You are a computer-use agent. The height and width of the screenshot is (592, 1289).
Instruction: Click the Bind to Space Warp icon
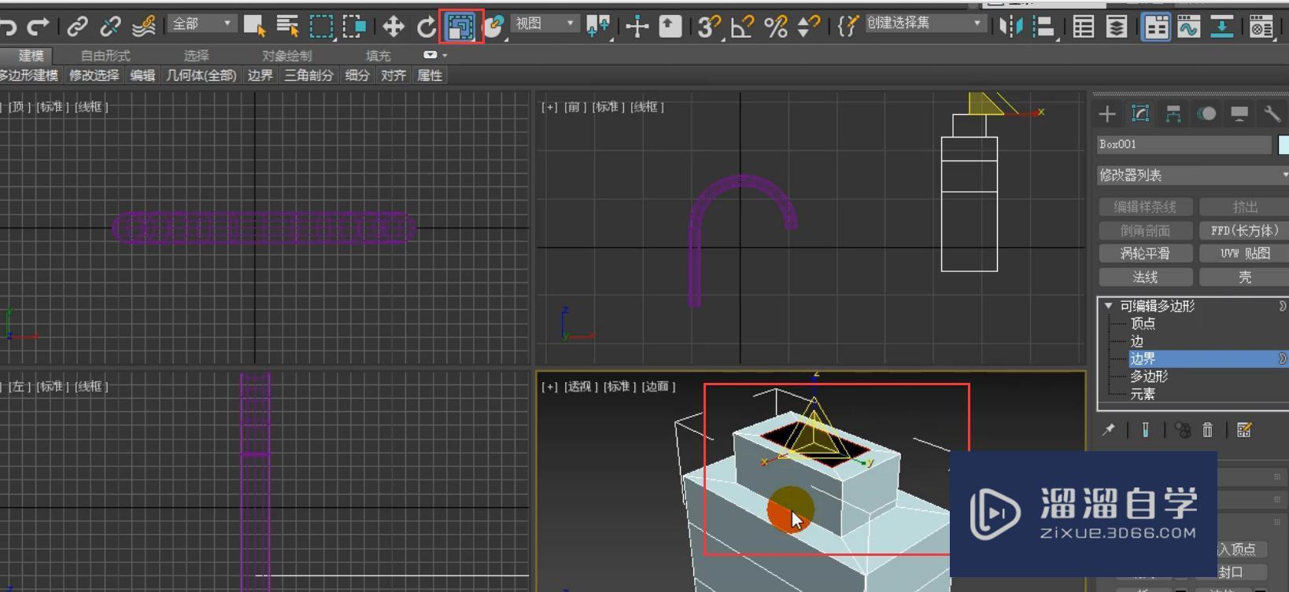(x=143, y=28)
